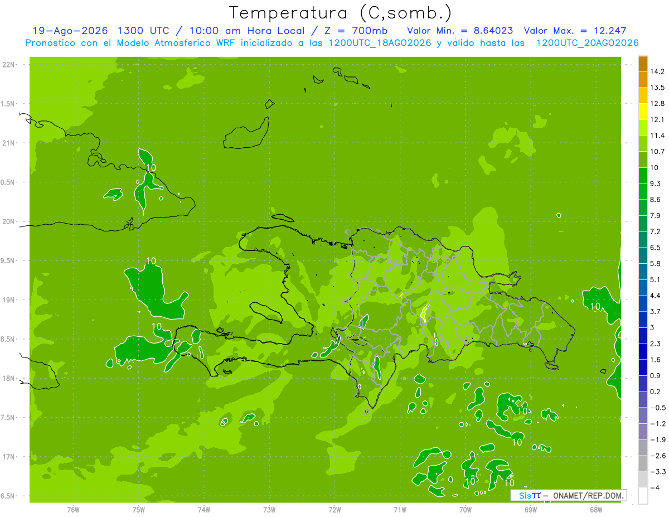Click the '70W' longitude label
669x517 pixels.
[466, 510]
